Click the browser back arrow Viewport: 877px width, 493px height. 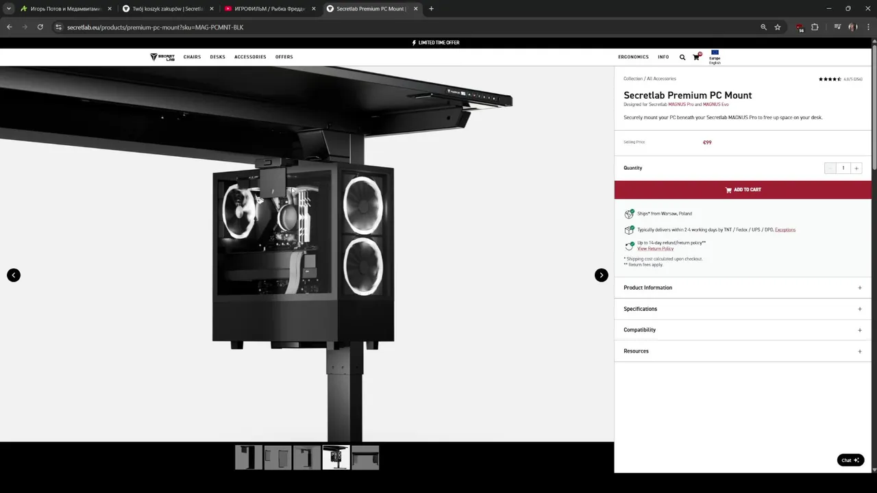9,27
